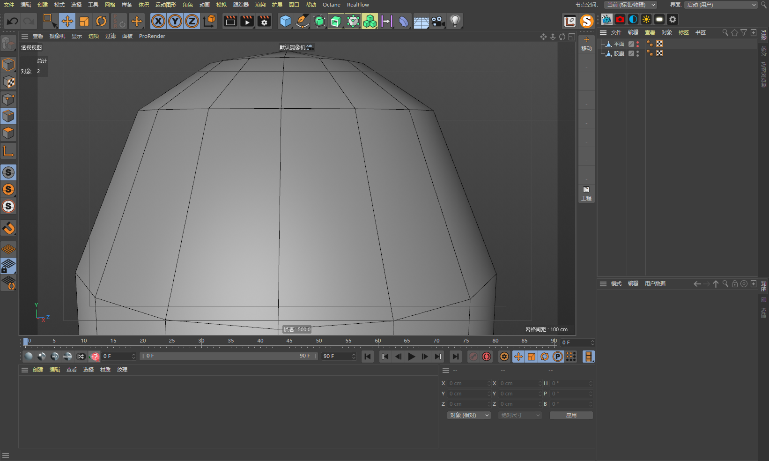Image resolution: width=769 pixels, height=461 pixels.
Task: Play the animation forward
Action: click(411, 357)
